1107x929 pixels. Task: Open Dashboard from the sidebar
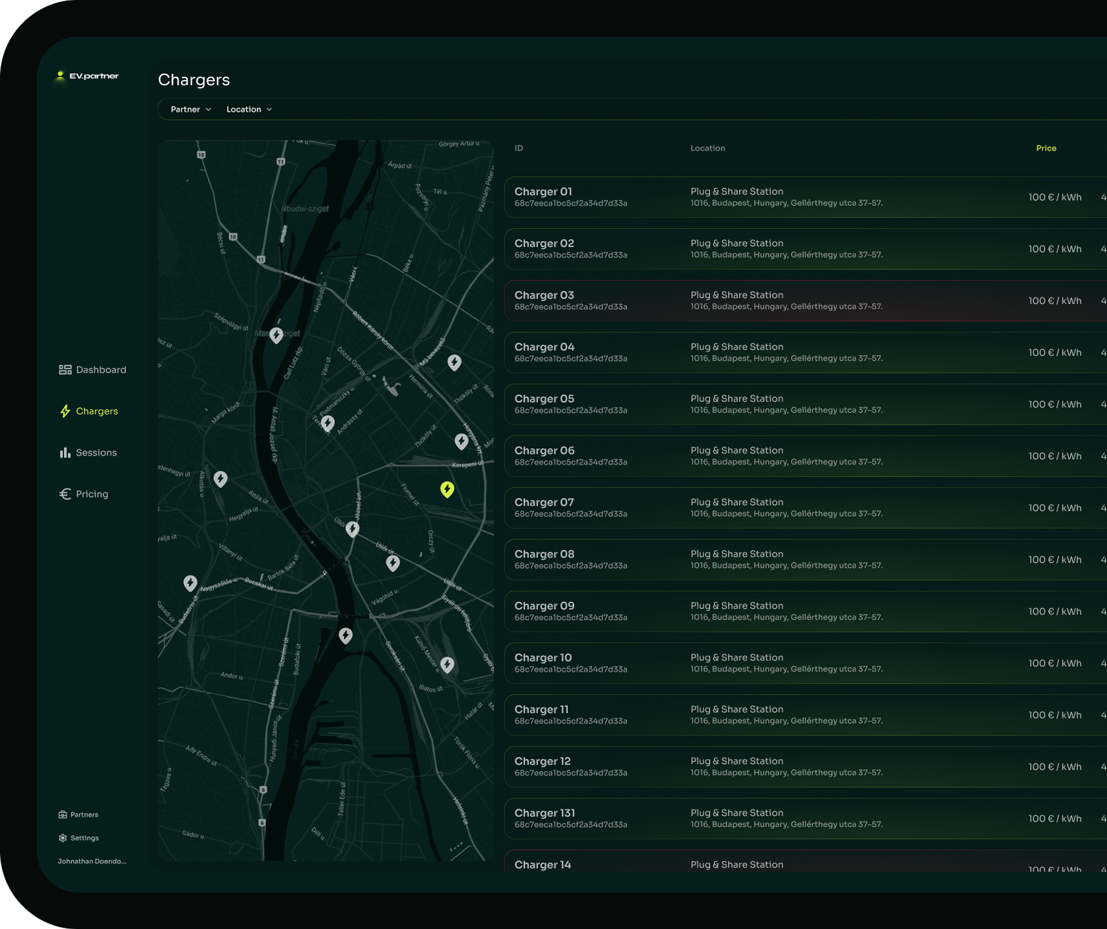tap(93, 369)
